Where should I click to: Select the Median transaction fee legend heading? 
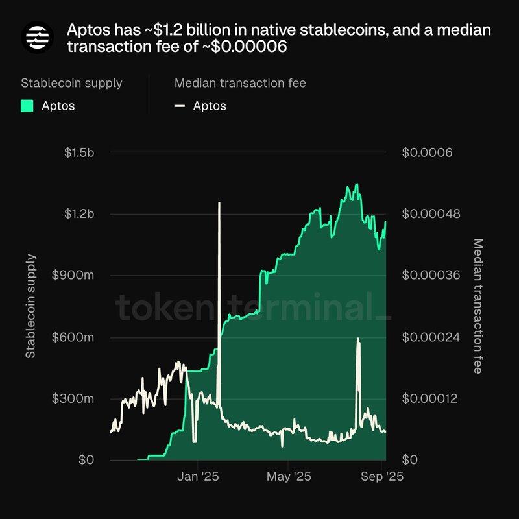tap(240, 83)
